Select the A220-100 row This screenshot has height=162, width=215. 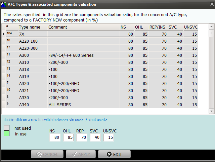102,41
